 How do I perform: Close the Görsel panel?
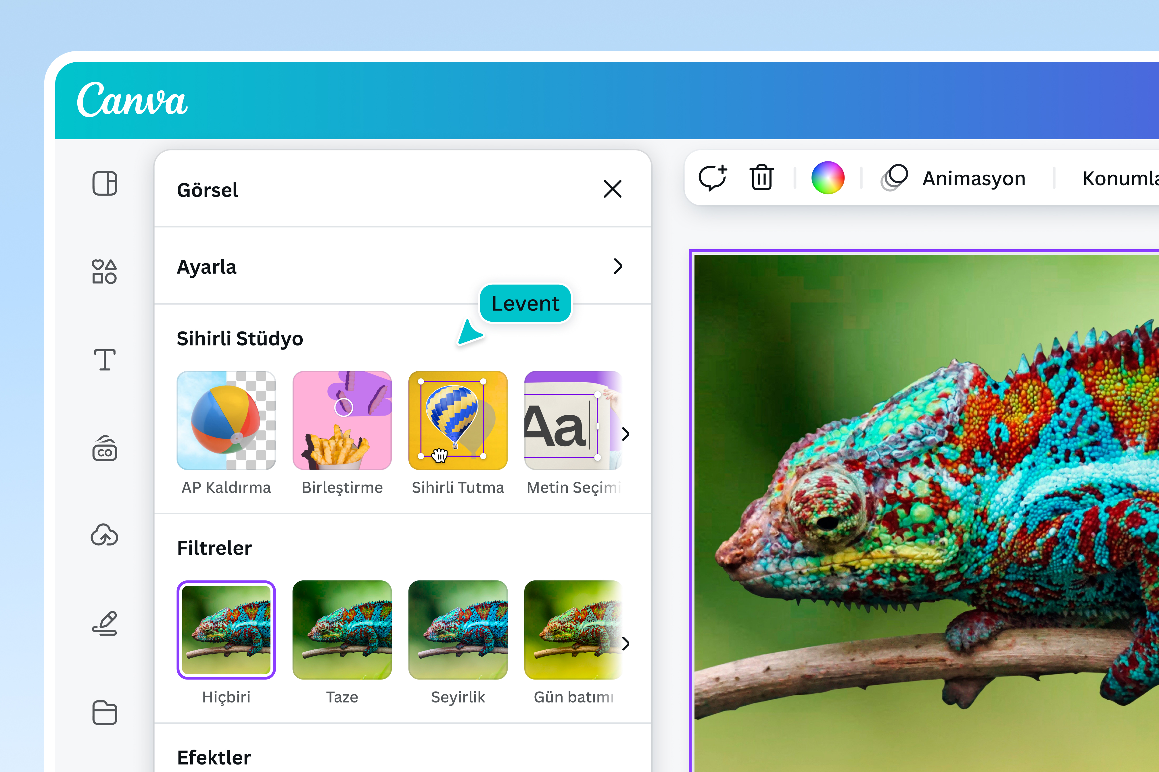tap(613, 189)
